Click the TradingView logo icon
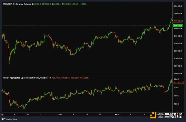Viewport: 186px width, 122px height. (3, 119)
